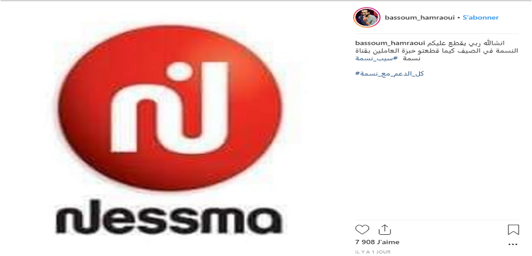Follow the account via S'abonner

tap(481, 18)
